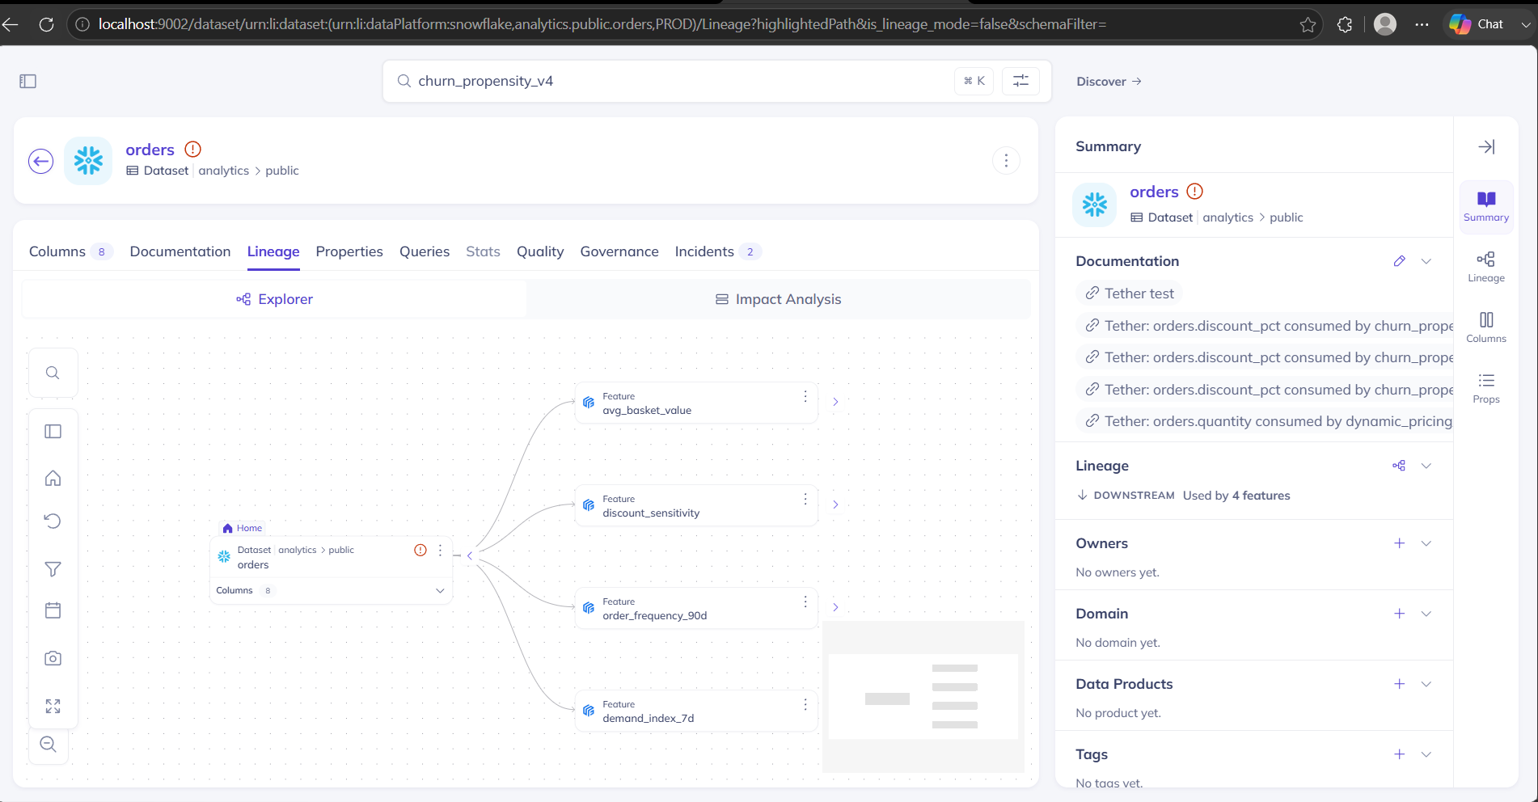The width and height of the screenshot is (1538, 802).
Task: Expand downstream of order_frequency_90d
Action: 835,607
